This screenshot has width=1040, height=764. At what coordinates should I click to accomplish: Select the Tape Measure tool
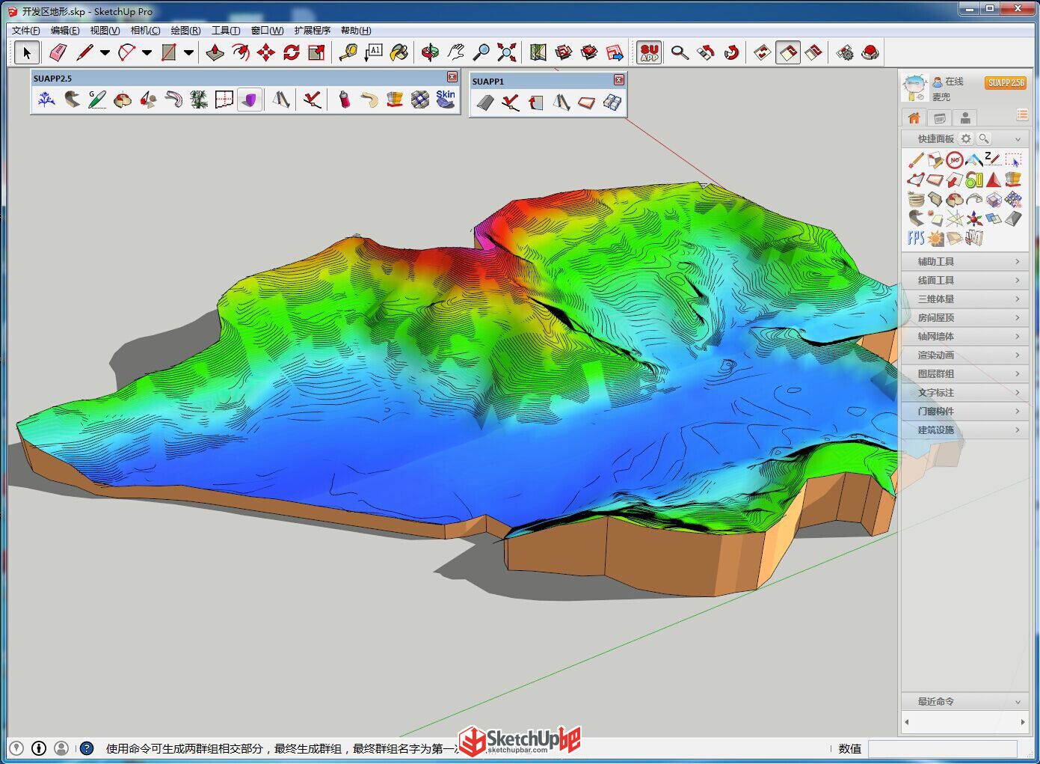348,52
